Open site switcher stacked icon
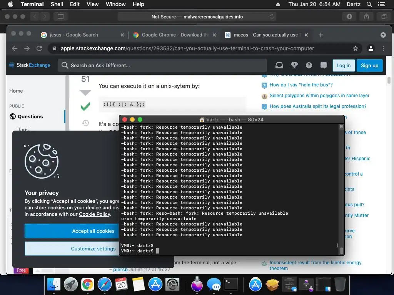This screenshot has width=394, height=295. point(324,65)
